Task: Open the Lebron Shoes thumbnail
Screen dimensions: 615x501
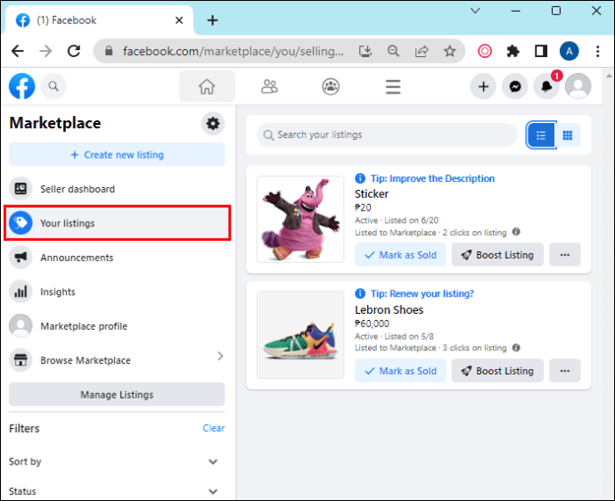Action: [300, 334]
